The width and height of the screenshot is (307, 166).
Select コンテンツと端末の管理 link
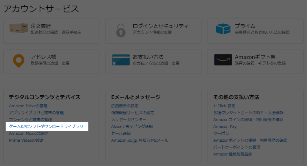(x=31, y=119)
